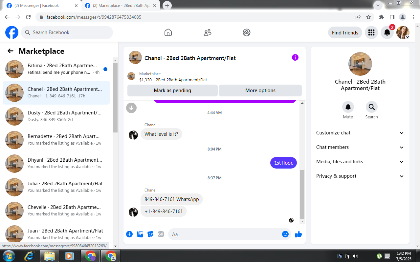
Task: Click the large Chanel listing thumbnail
Action: click(360, 64)
